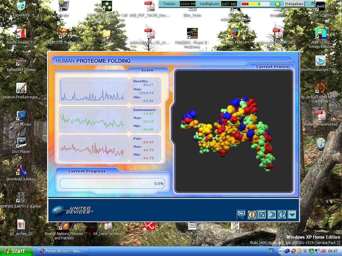Click the green status light in memory widget
Viewport: 342px width, 256px height.
[x=278, y=4]
